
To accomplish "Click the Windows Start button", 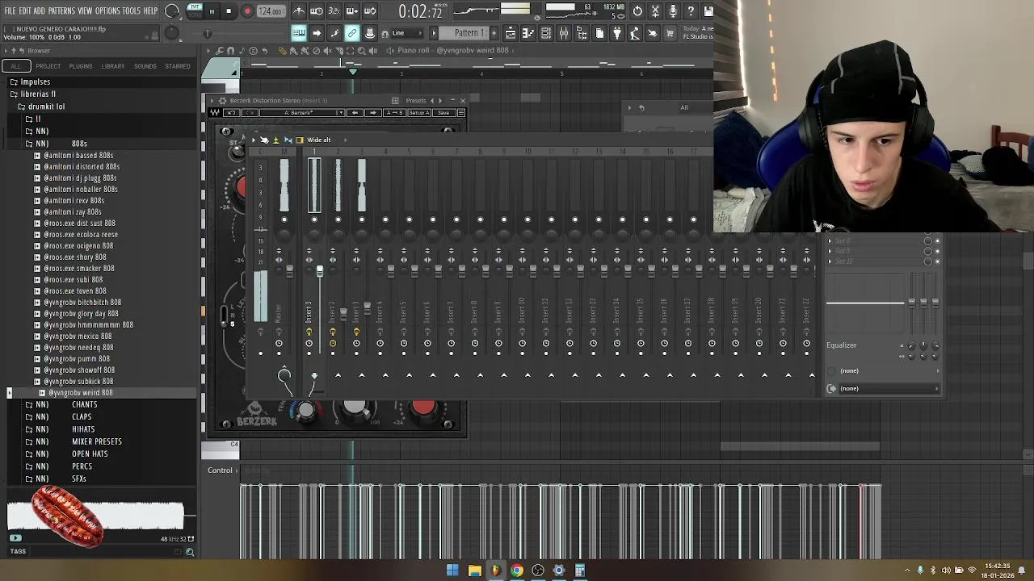I will click(x=452, y=571).
